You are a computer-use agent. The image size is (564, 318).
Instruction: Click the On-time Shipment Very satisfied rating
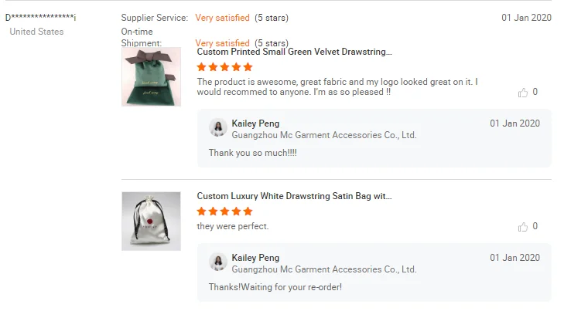(222, 43)
